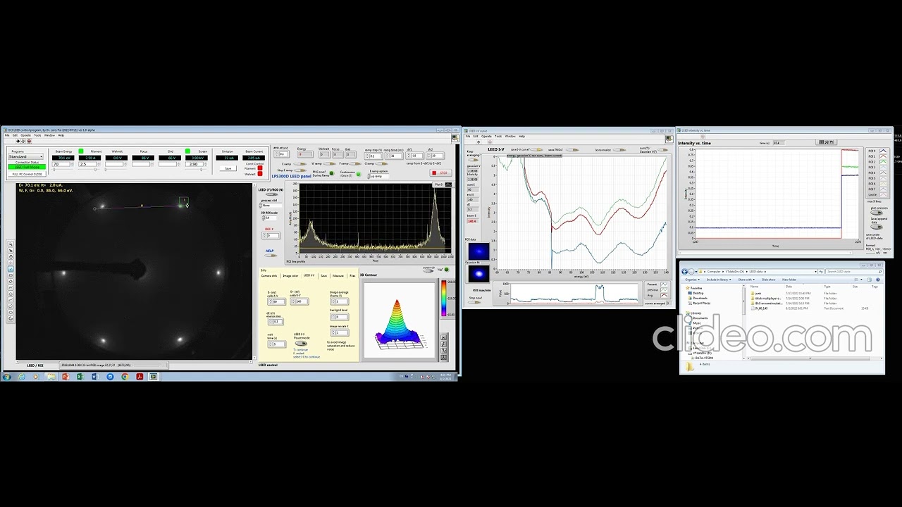Switch to the Camera ctrls tab
This screenshot has width=902, height=507.
point(269,276)
